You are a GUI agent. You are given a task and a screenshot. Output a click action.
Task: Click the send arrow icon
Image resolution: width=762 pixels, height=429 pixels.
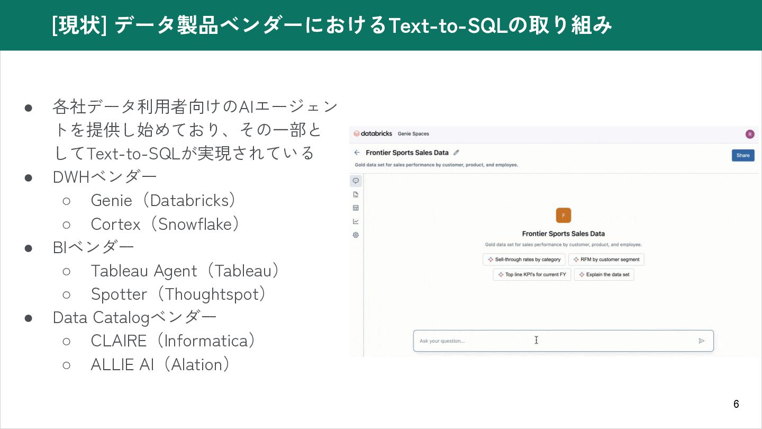click(x=701, y=341)
